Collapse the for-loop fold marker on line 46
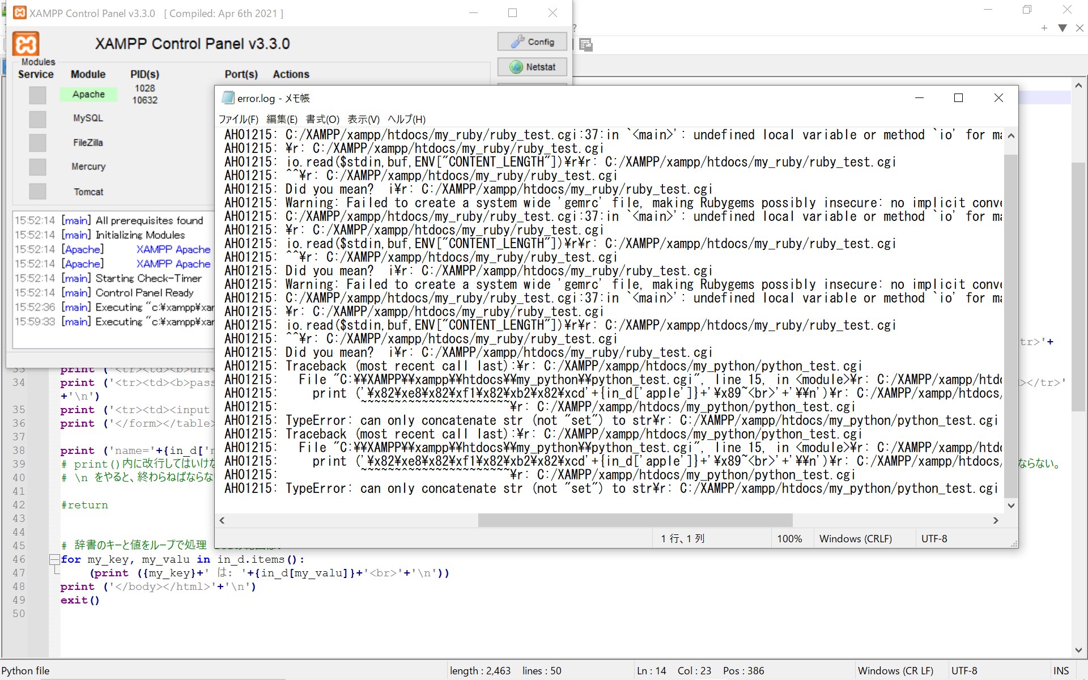The height and width of the screenshot is (680, 1088). click(54, 560)
